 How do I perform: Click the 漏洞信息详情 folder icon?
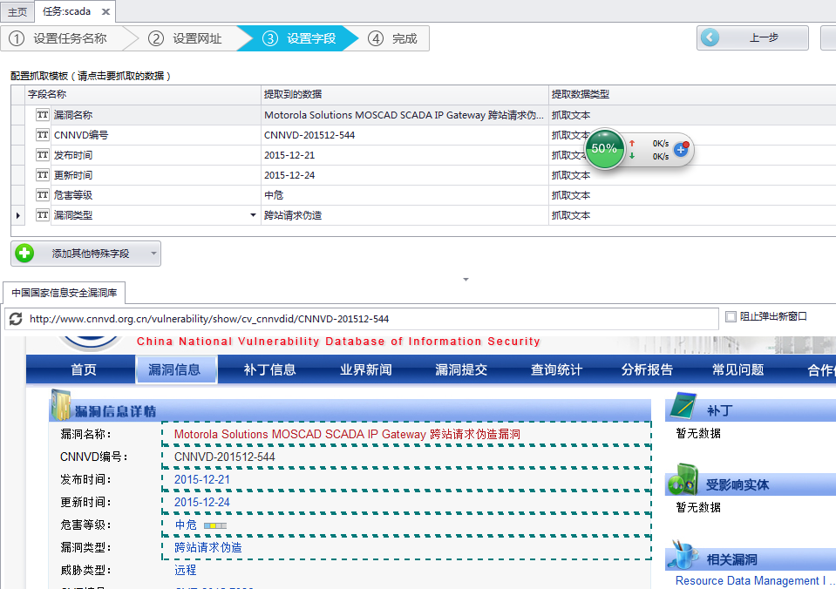coord(60,405)
